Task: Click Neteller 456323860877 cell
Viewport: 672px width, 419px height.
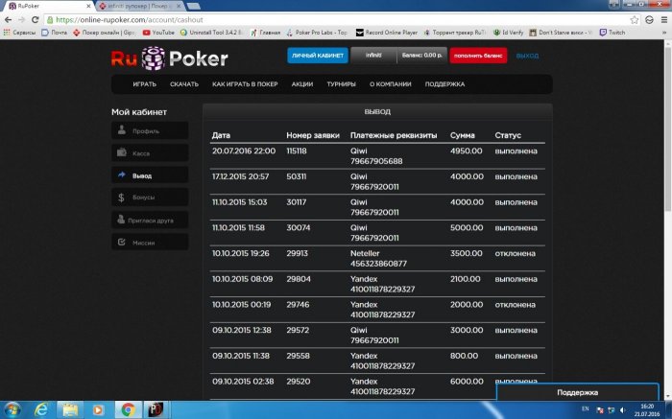Action: (x=378, y=259)
